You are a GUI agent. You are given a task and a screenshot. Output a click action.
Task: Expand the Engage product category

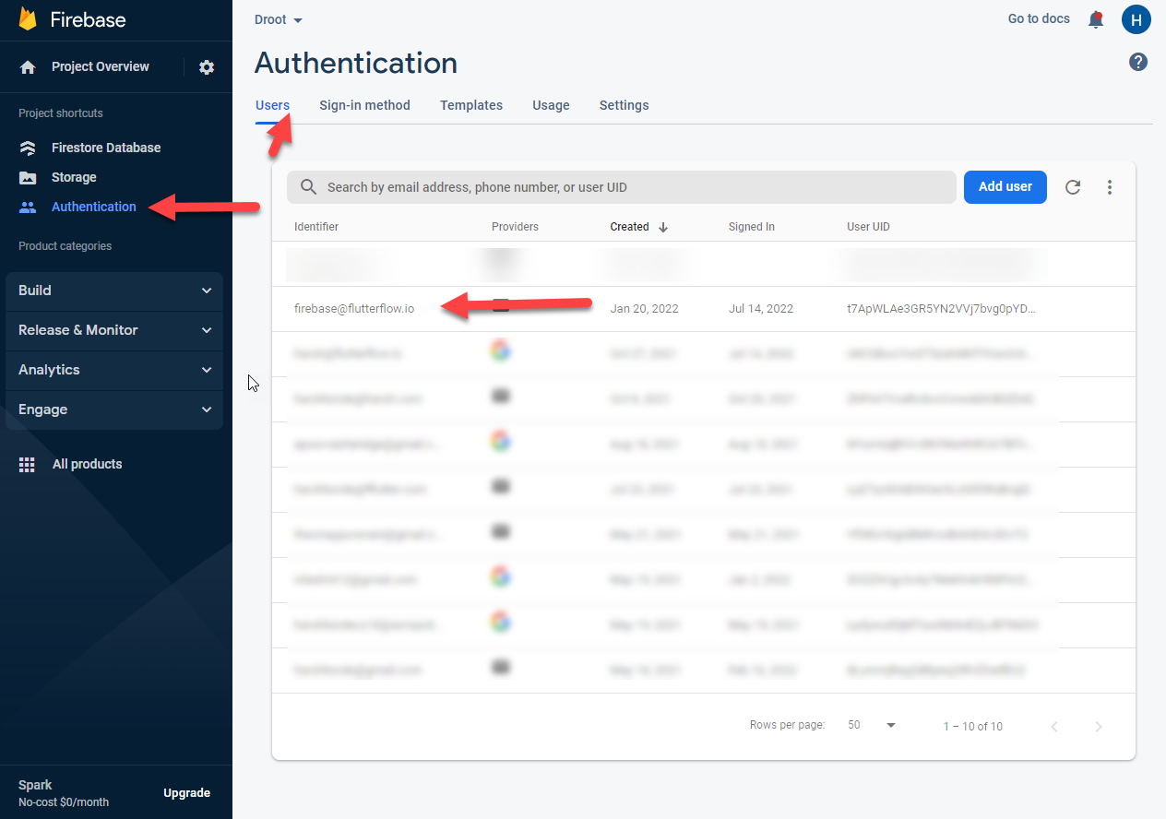point(114,409)
